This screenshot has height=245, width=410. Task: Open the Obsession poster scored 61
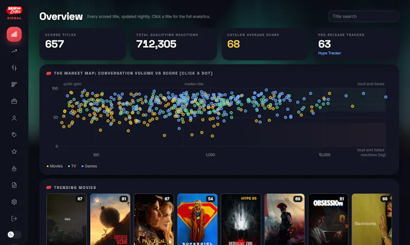point(328,219)
